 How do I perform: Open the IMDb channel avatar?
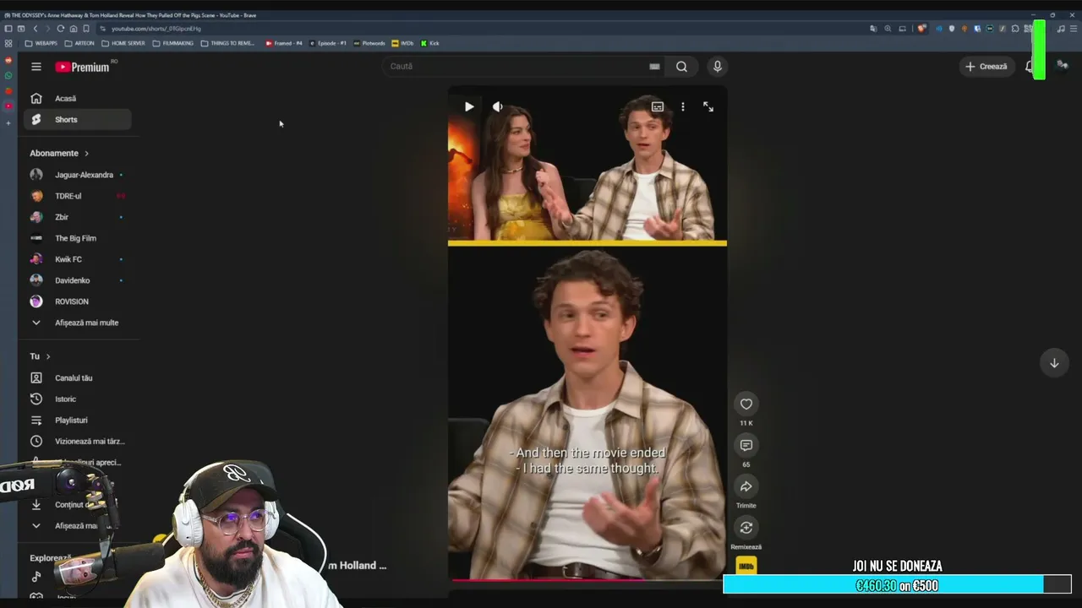[746, 567]
